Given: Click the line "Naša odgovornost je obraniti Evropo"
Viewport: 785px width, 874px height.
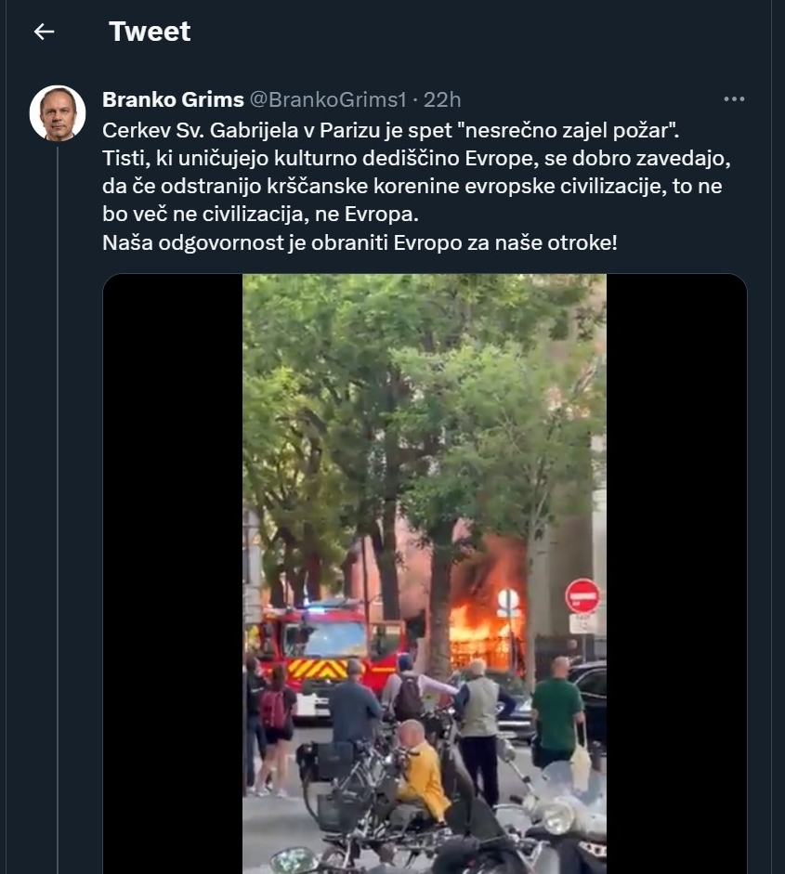Looking at the screenshot, I should coord(360,243).
